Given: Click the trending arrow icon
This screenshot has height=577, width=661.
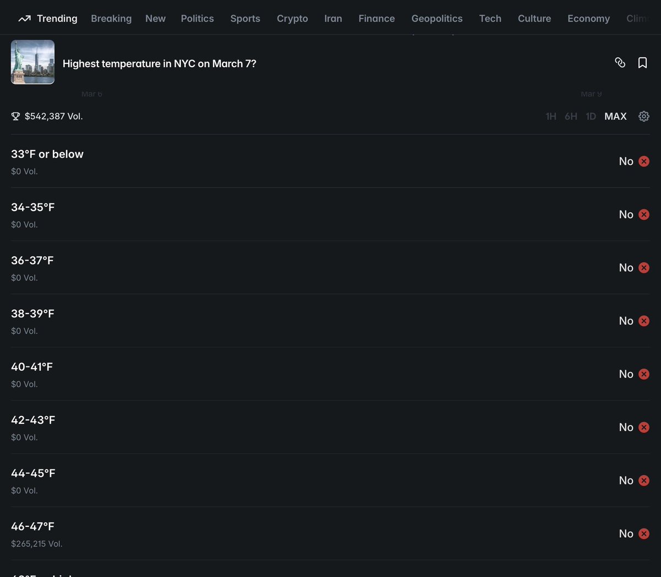Looking at the screenshot, I should coord(24,19).
